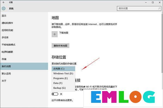The width and height of the screenshot is (163, 108).
Task: Click the 这不会影响自动更新 text
Action: pos(62,100)
